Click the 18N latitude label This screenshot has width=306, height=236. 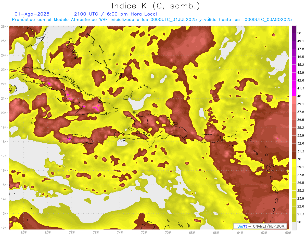[x=4, y=142]
